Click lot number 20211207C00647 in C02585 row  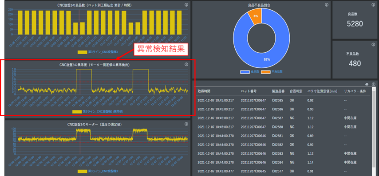[x=253, y=101]
